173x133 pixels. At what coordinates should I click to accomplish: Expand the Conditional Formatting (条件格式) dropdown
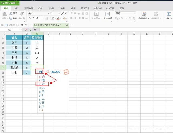(148, 18)
